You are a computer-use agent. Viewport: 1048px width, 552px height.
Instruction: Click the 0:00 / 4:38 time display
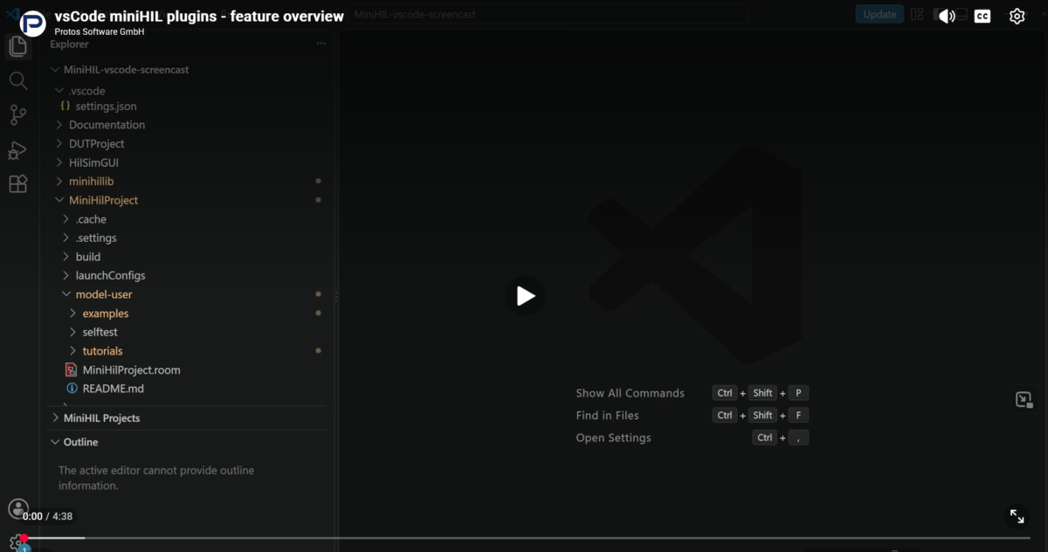point(48,516)
